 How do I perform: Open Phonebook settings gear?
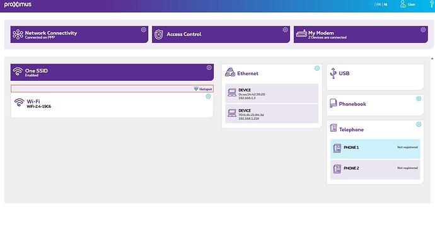(x=419, y=99)
